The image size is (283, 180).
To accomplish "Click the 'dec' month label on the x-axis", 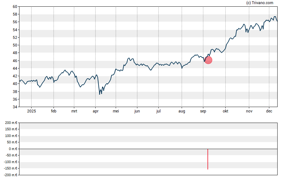I will [x=269, y=111].
